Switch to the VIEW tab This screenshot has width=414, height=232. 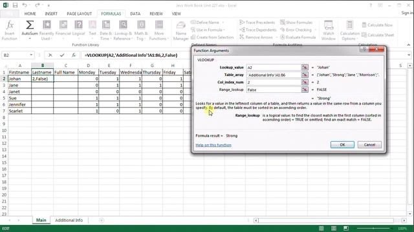click(176, 14)
